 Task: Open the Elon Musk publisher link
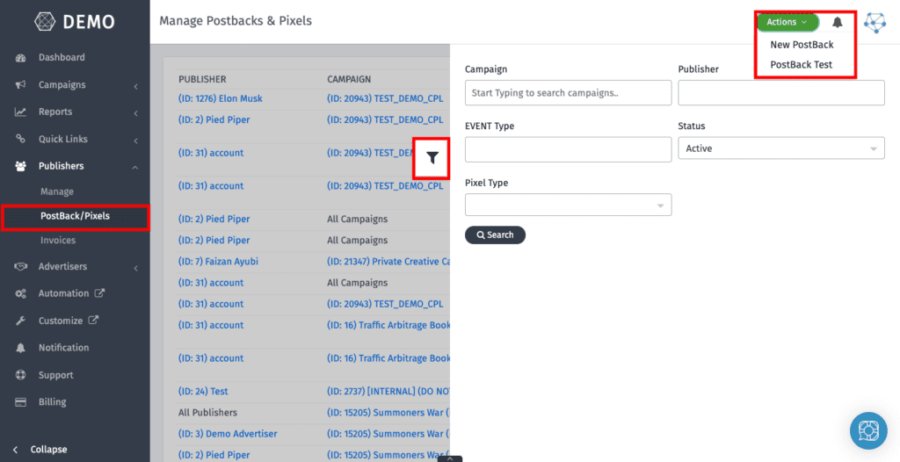[x=220, y=98]
